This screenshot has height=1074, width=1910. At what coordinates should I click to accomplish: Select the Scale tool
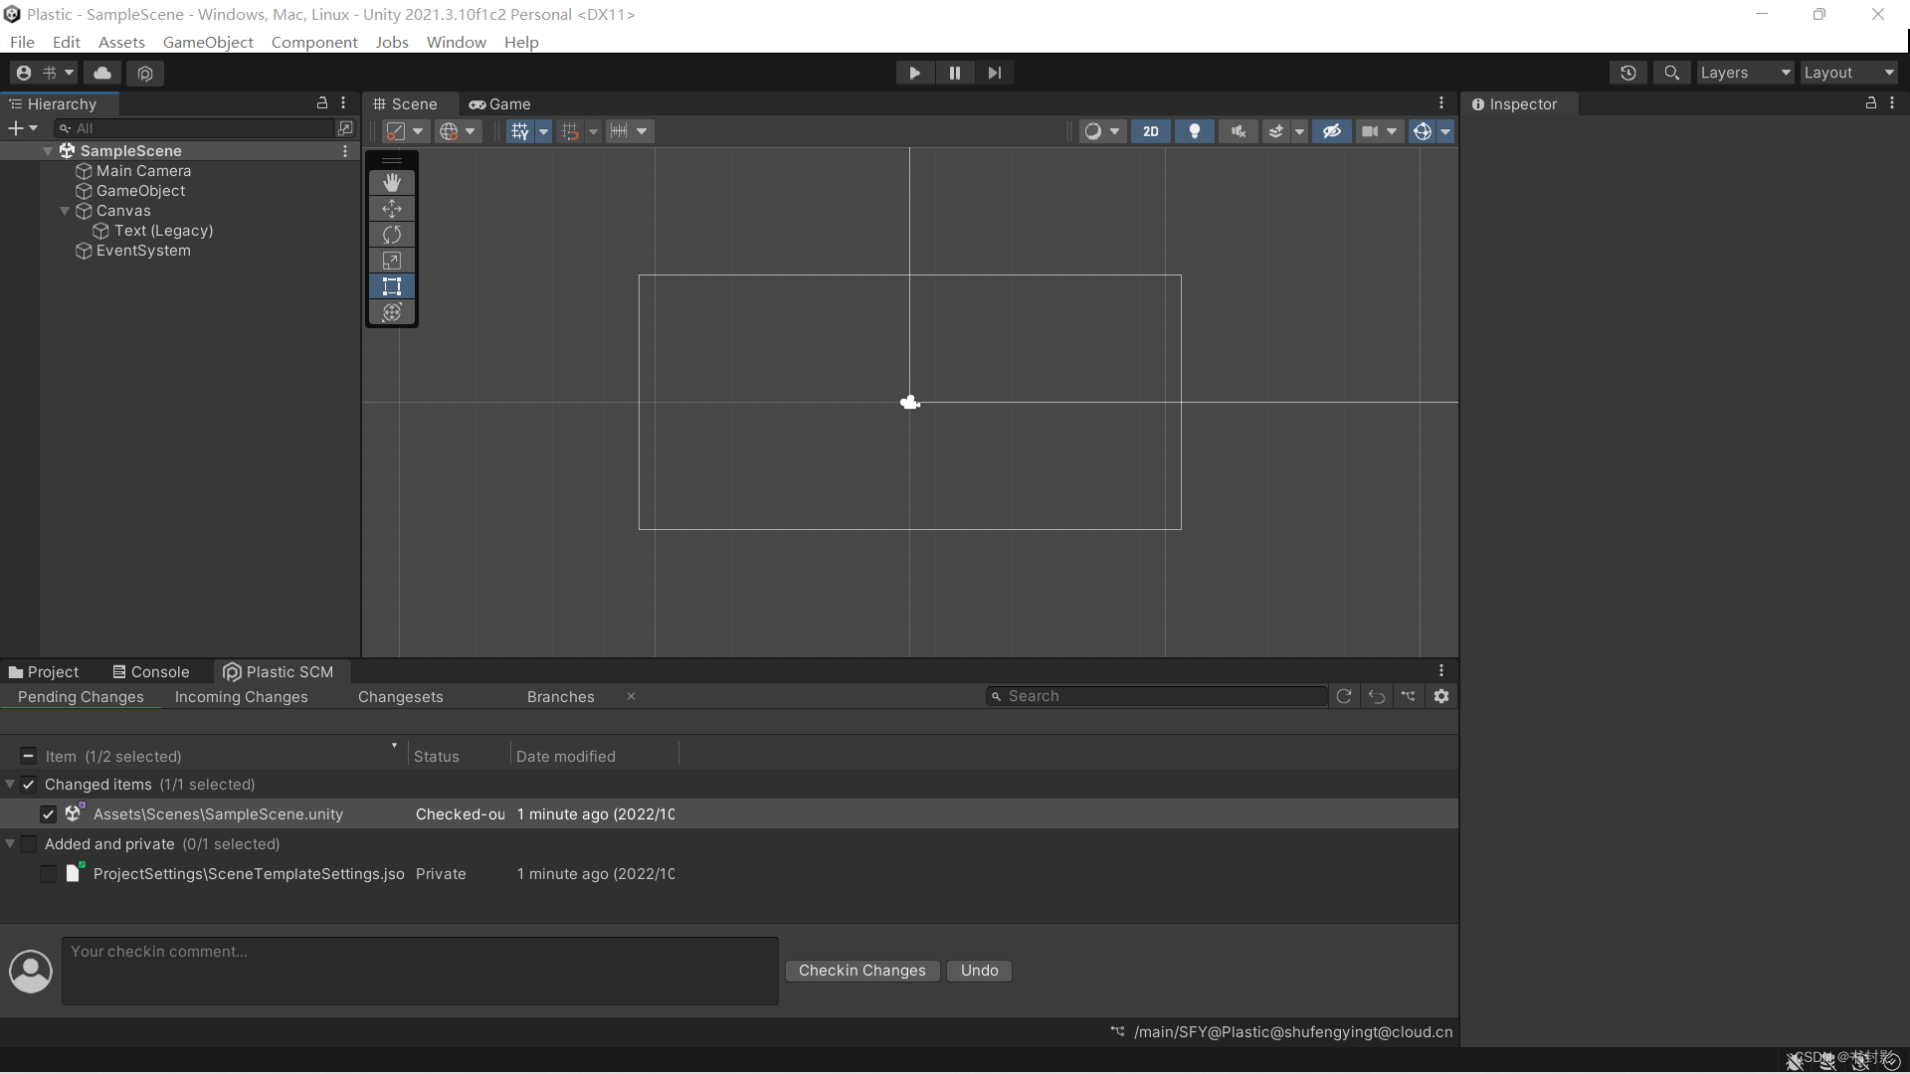pos(392,261)
